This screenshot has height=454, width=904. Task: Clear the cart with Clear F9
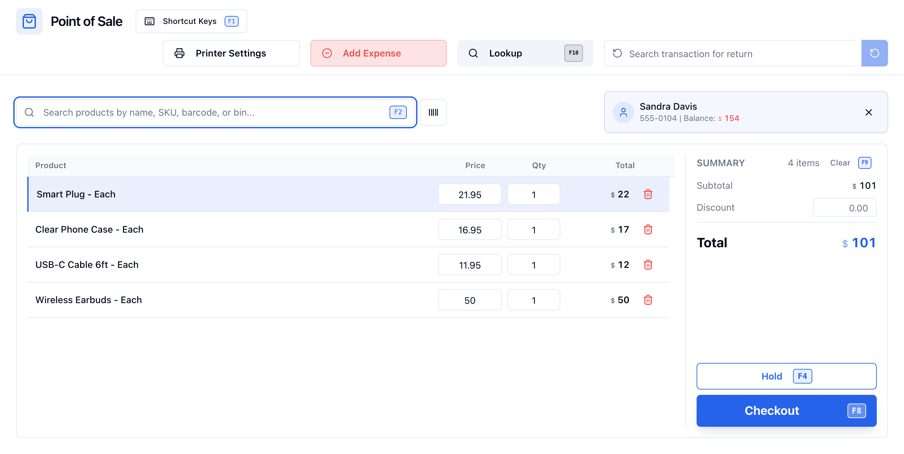(x=850, y=163)
